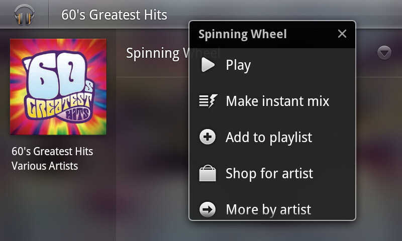Open the track dropdown arrow

(384, 53)
